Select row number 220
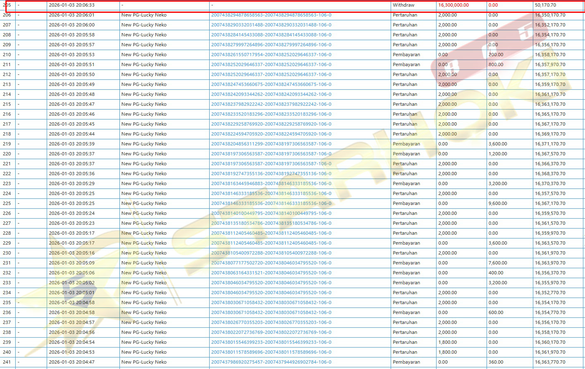Image resolution: width=585 pixels, height=369 pixels. coord(7,154)
